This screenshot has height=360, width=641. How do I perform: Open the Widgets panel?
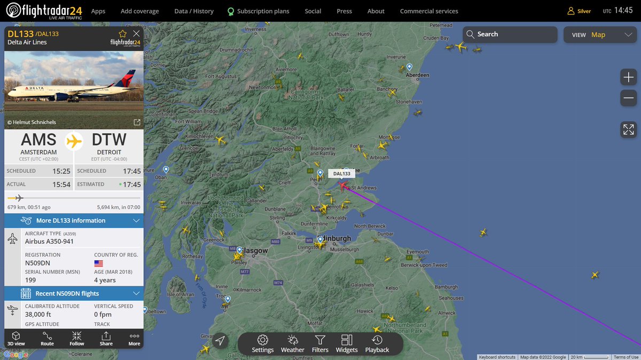pos(347,344)
